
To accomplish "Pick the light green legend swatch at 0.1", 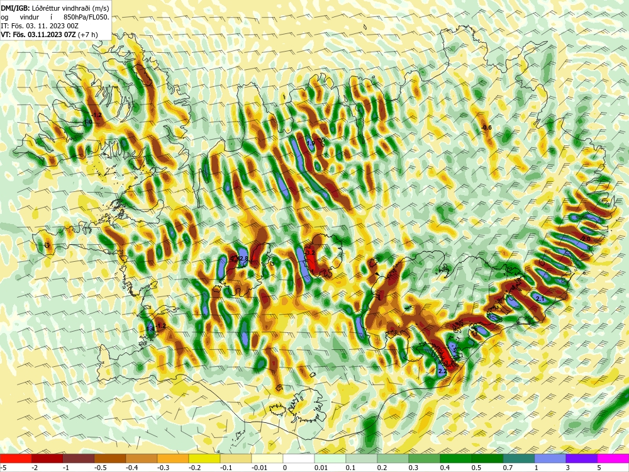I will coord(362,458).
